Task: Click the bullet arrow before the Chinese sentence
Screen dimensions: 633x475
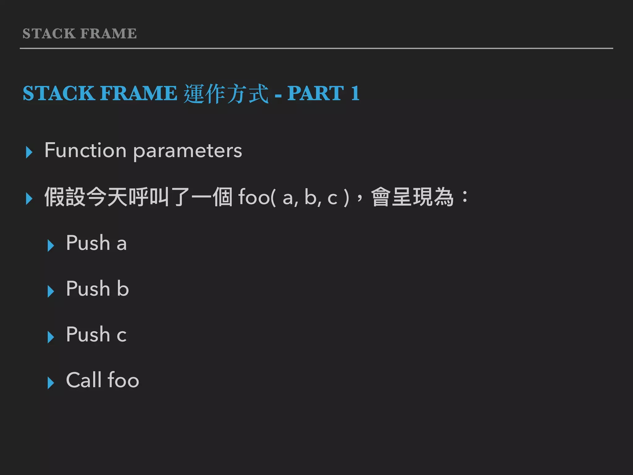Action: click(29, 199)
